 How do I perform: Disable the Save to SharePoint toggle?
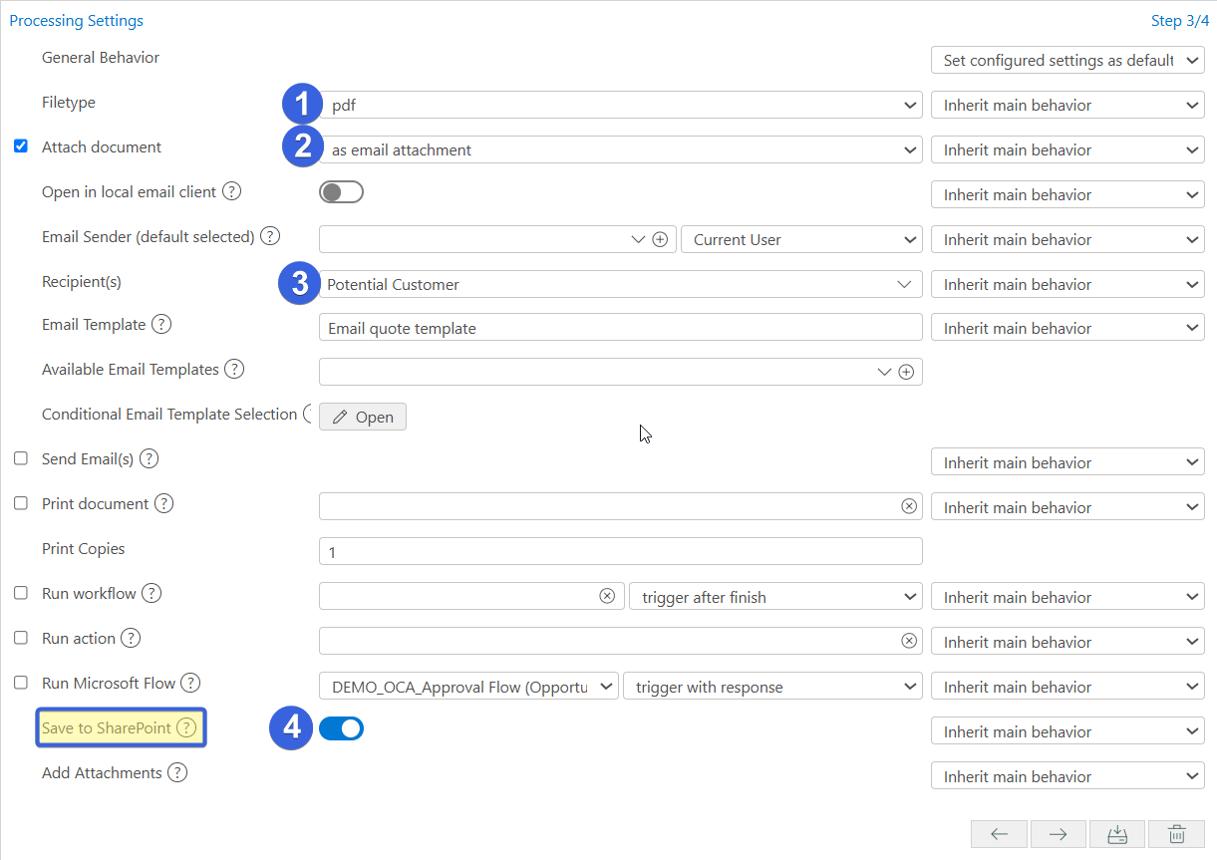coord(341,729)
